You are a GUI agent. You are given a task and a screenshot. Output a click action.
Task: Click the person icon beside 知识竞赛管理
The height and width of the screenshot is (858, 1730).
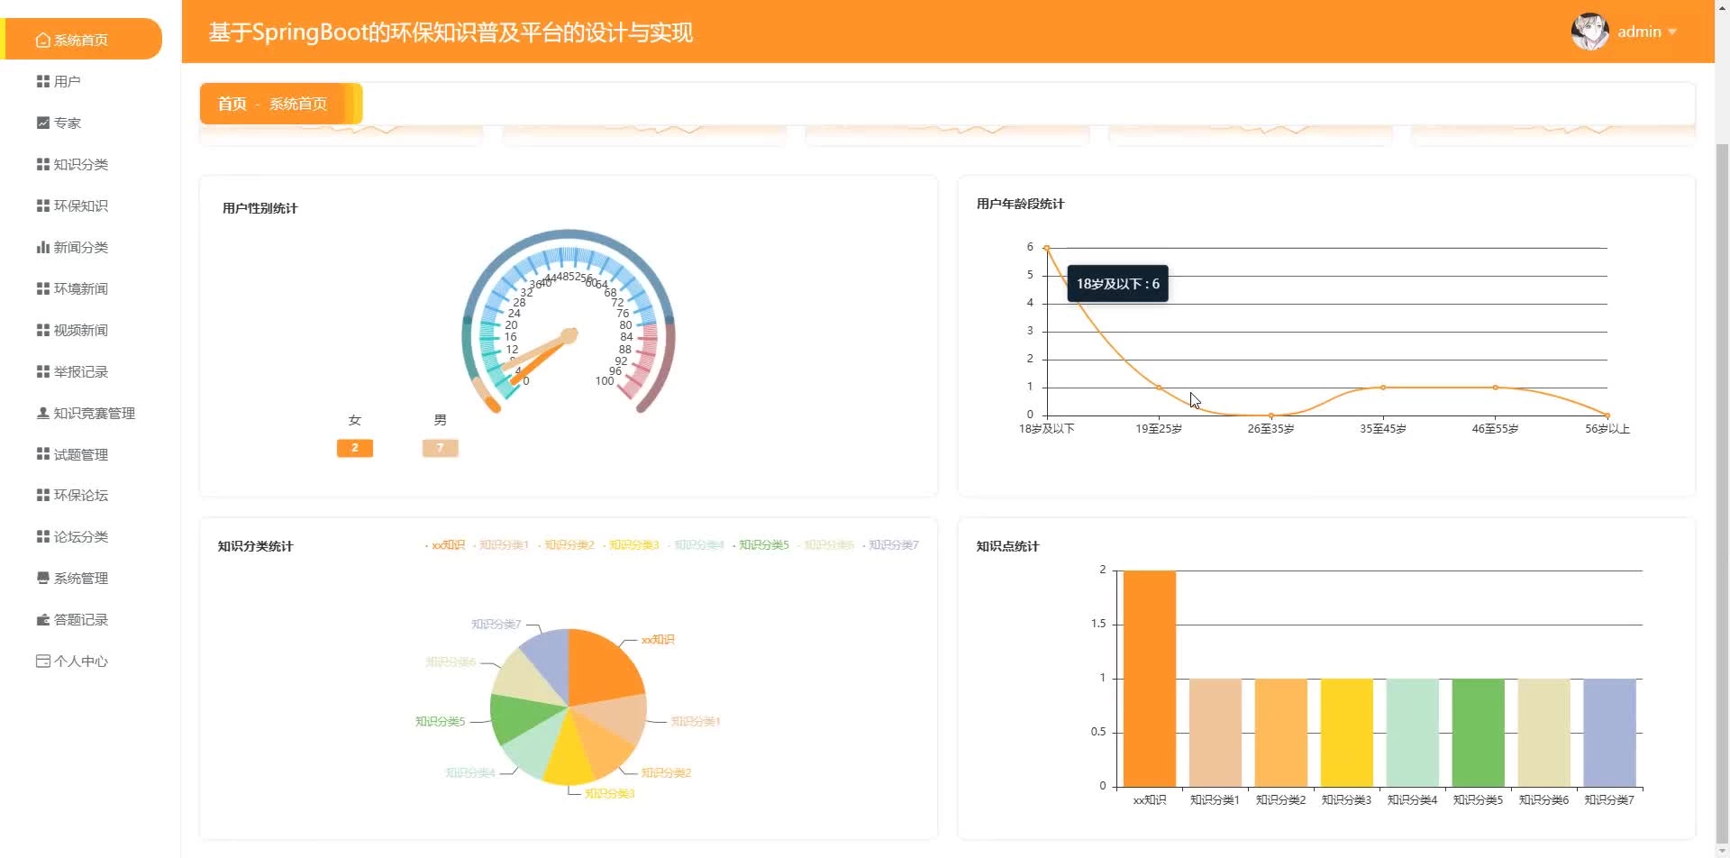42,413
